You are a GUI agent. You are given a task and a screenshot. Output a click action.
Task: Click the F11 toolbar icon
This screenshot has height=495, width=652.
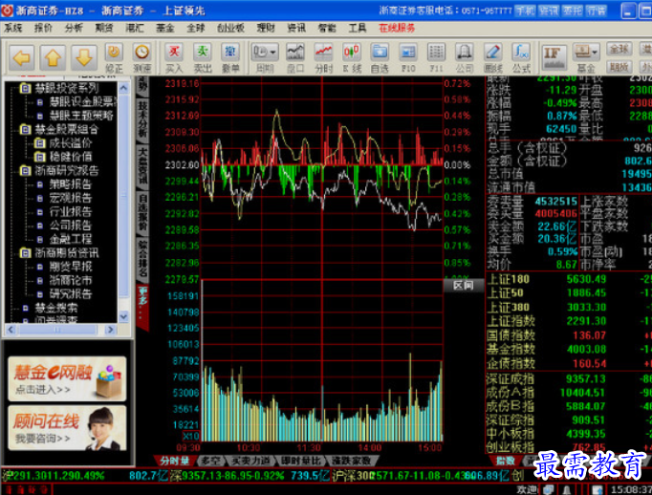436,57
